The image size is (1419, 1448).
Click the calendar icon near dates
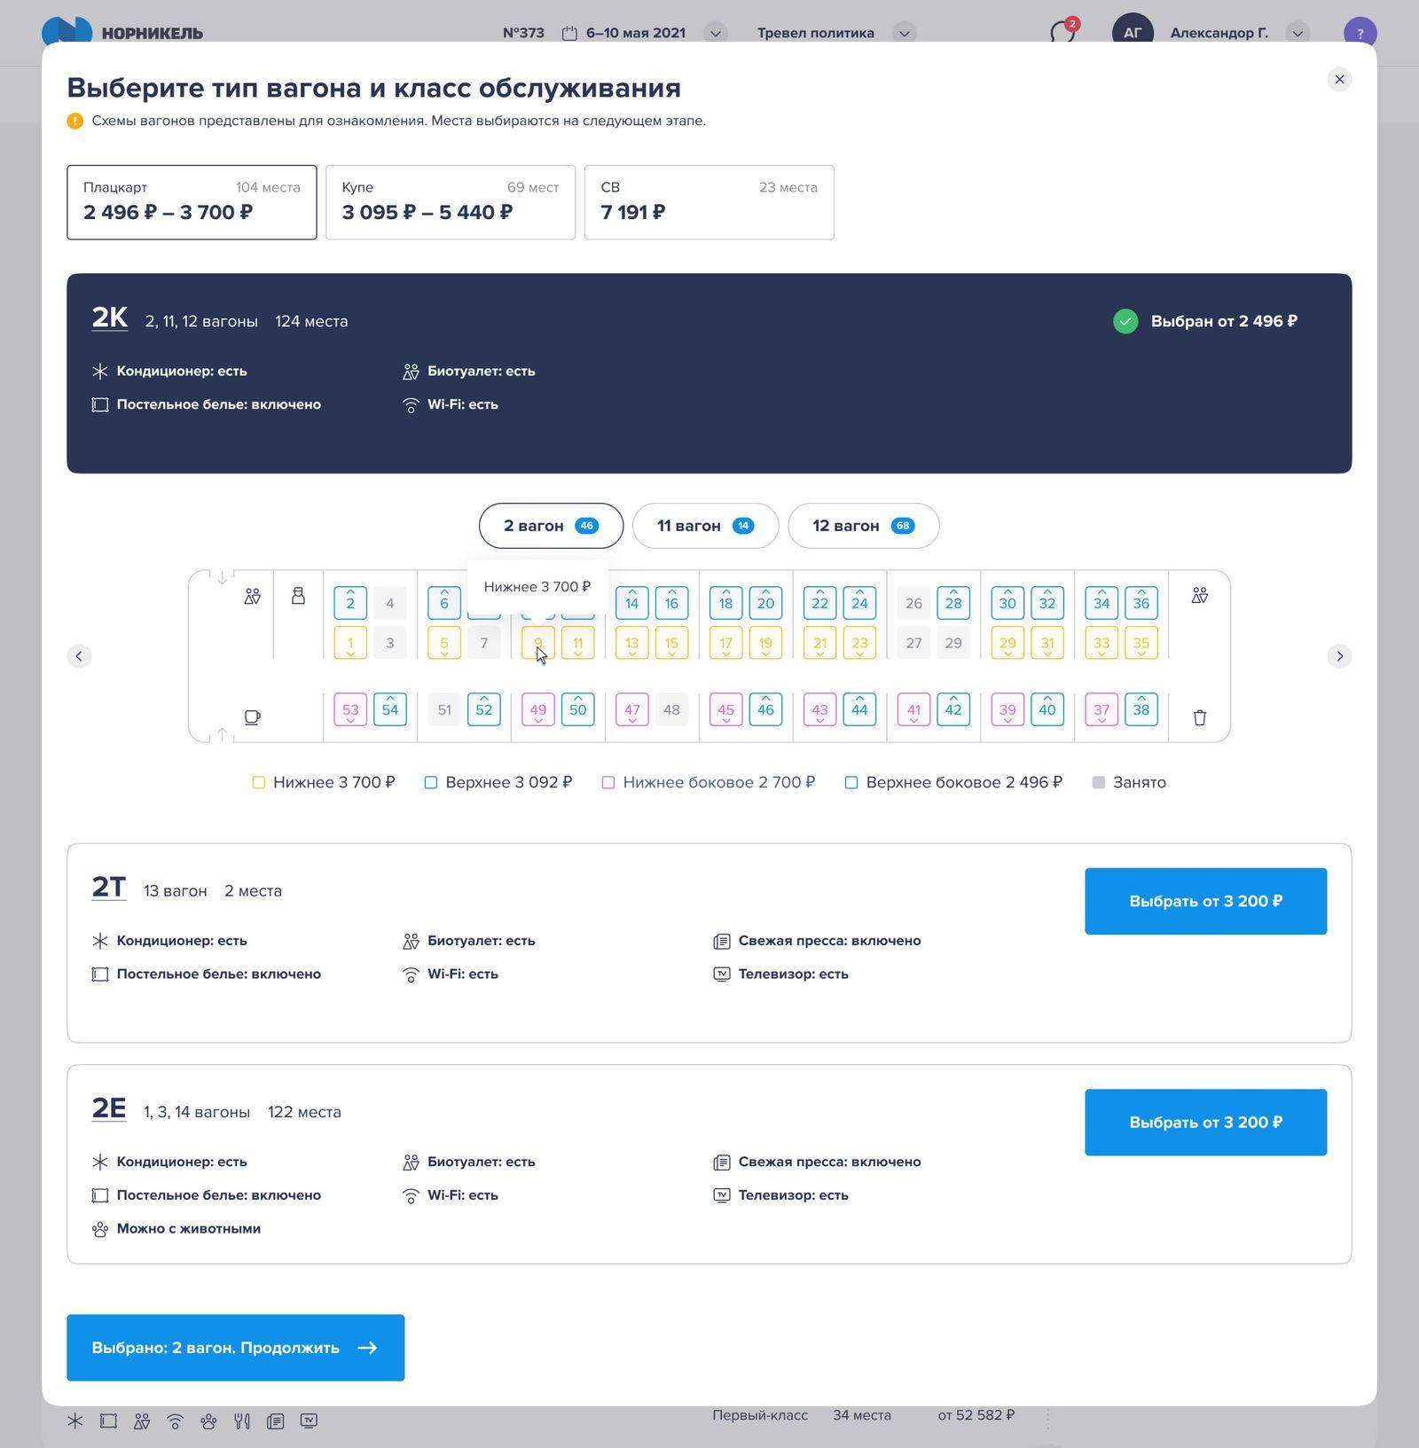pos(569,34)
